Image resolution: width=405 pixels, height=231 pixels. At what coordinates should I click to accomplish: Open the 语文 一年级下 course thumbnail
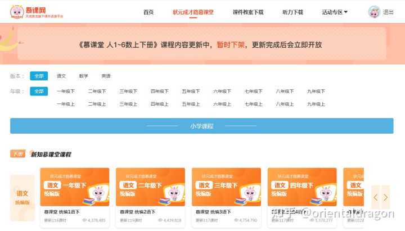tap(75, 187)
